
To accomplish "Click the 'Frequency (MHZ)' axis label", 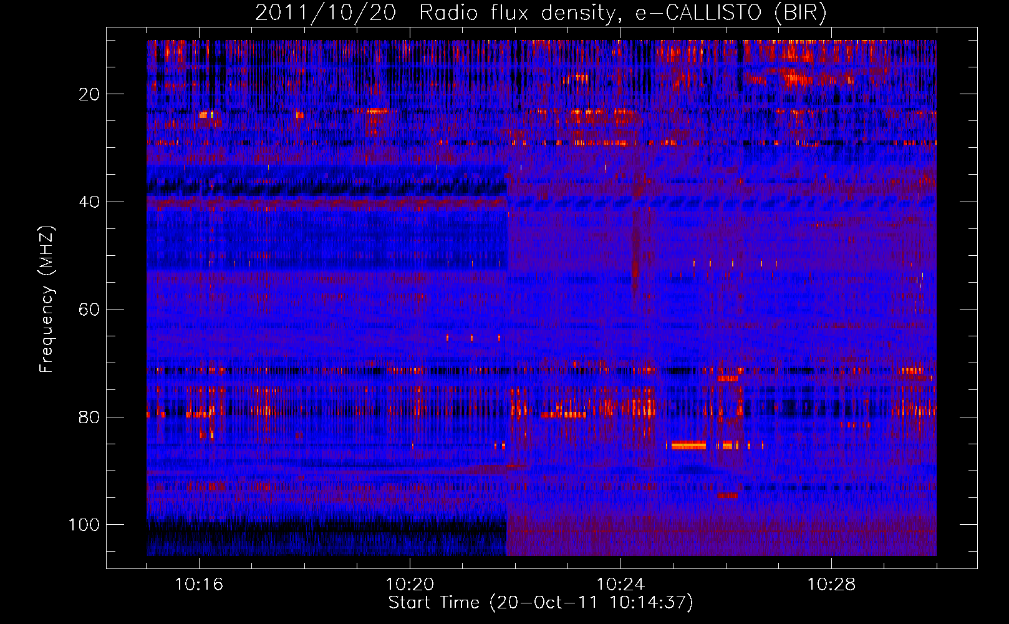I will point(47,299).
